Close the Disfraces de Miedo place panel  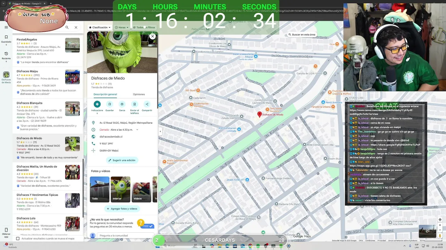[x=152, y=36]
